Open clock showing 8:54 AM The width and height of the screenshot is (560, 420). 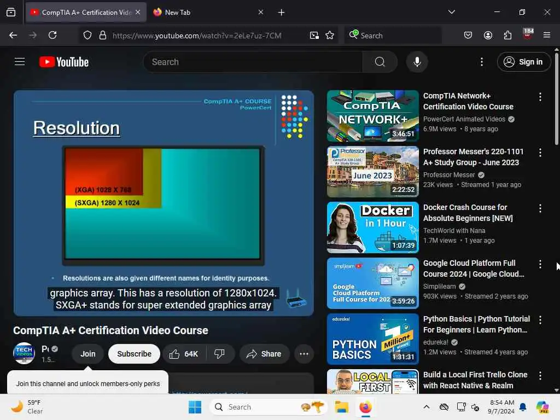click(501, 407)
